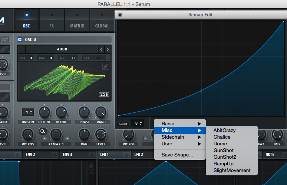Image resolution: width=287 pixels, height=185 pixels.
Task: Click the OSC A 3D wavetable display
Action: 64,81
